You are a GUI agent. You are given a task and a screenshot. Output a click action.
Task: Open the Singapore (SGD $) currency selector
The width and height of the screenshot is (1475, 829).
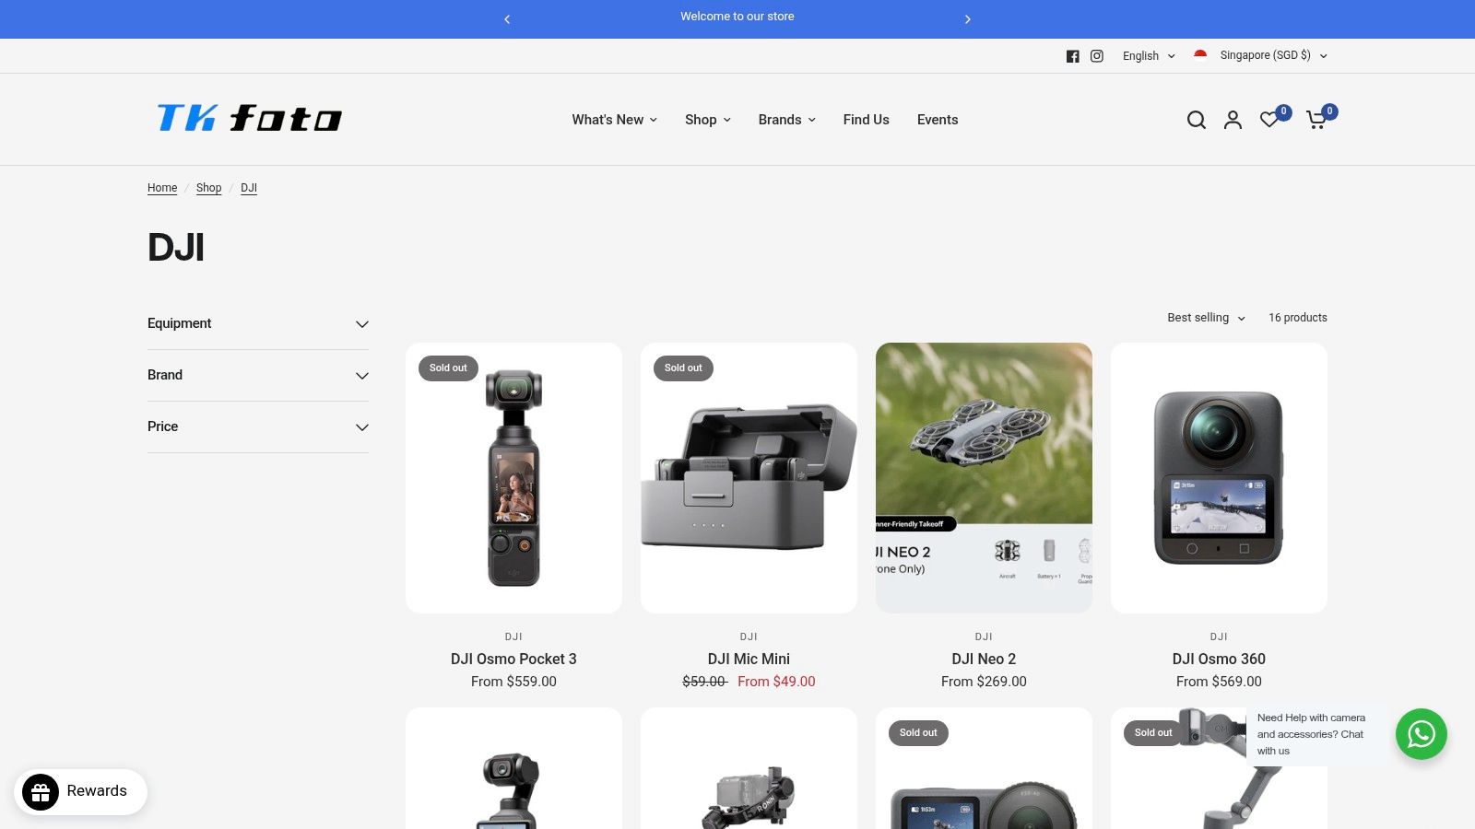(x=1260, y=55)
